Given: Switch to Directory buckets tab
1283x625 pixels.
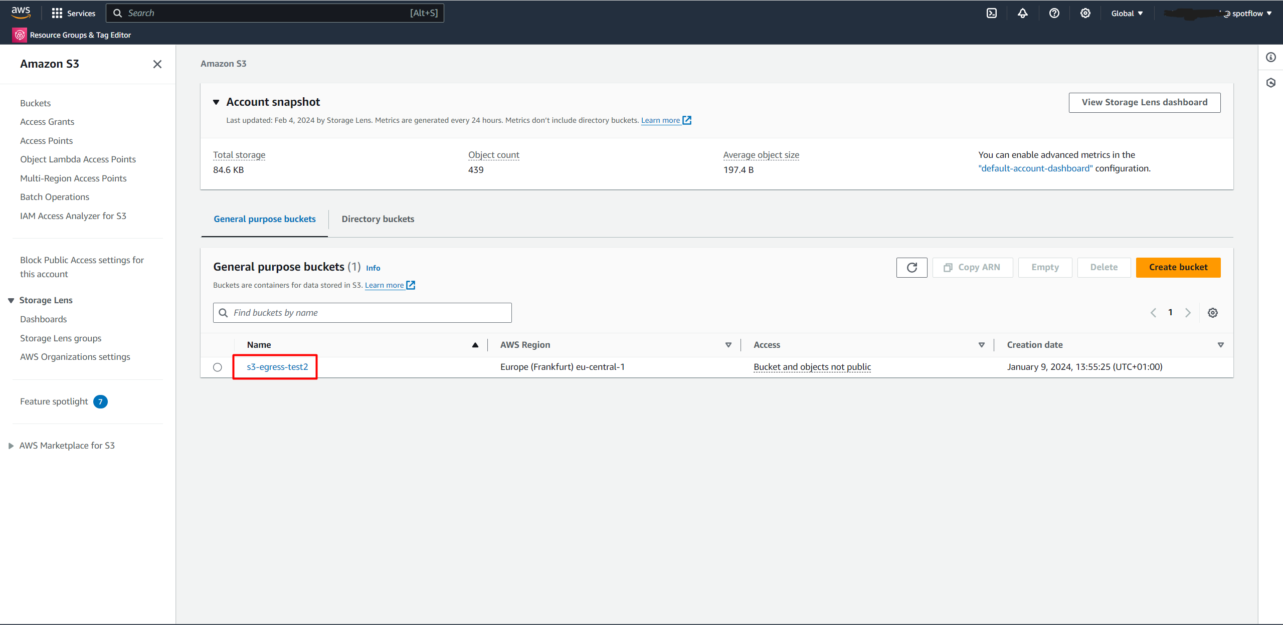Looking at the screenshot, I should (x=378, y=219).
